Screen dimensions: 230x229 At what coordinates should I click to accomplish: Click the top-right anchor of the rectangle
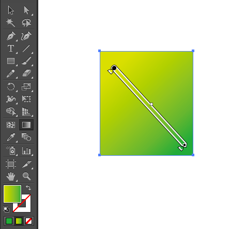193,51
